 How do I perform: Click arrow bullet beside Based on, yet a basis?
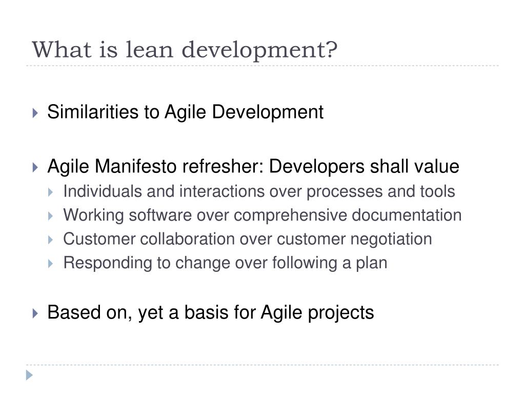[x=35, y=313]
